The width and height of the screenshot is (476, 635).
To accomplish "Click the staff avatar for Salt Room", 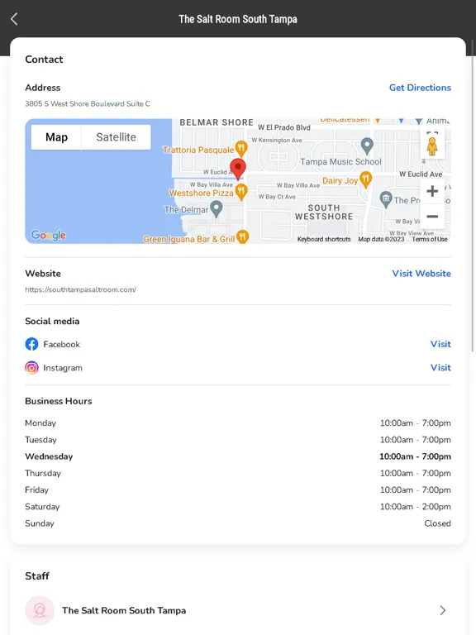I will click(40, 610).
